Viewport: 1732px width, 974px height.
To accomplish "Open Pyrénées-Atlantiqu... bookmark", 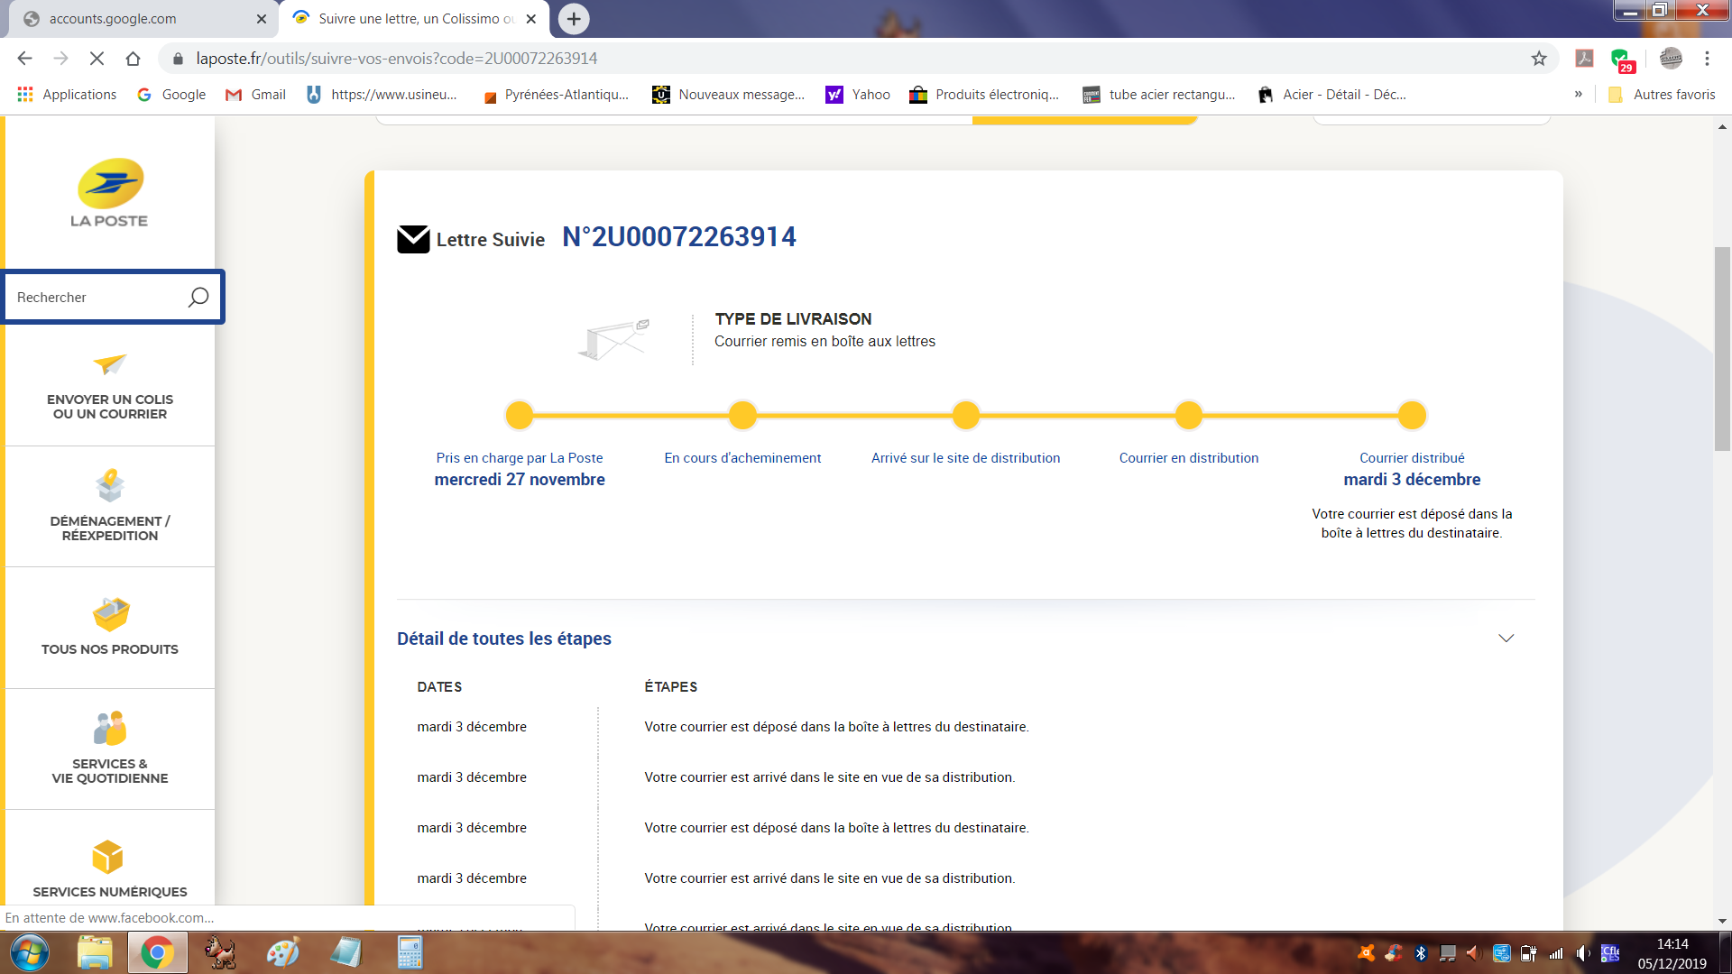I will coord(556,95).
